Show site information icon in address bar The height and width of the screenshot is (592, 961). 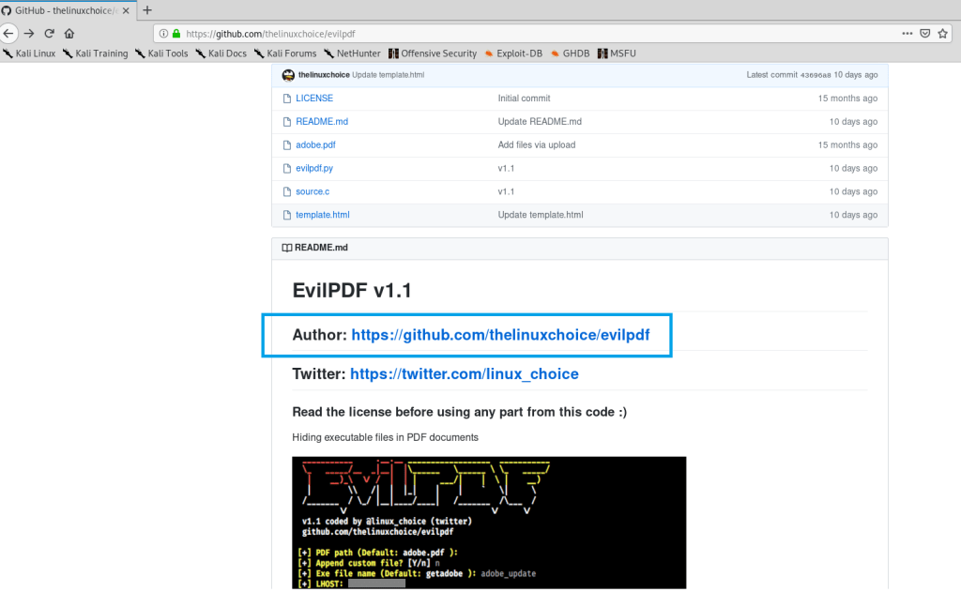tap(163, 34)
